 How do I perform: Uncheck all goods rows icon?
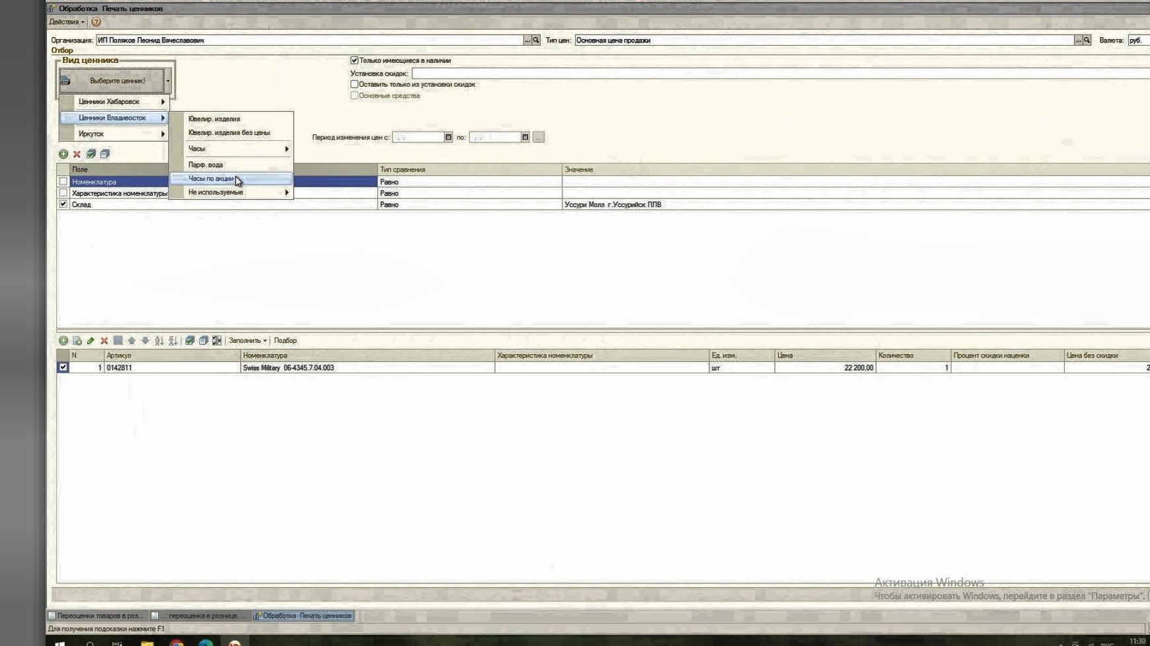[x=204, y=341]
